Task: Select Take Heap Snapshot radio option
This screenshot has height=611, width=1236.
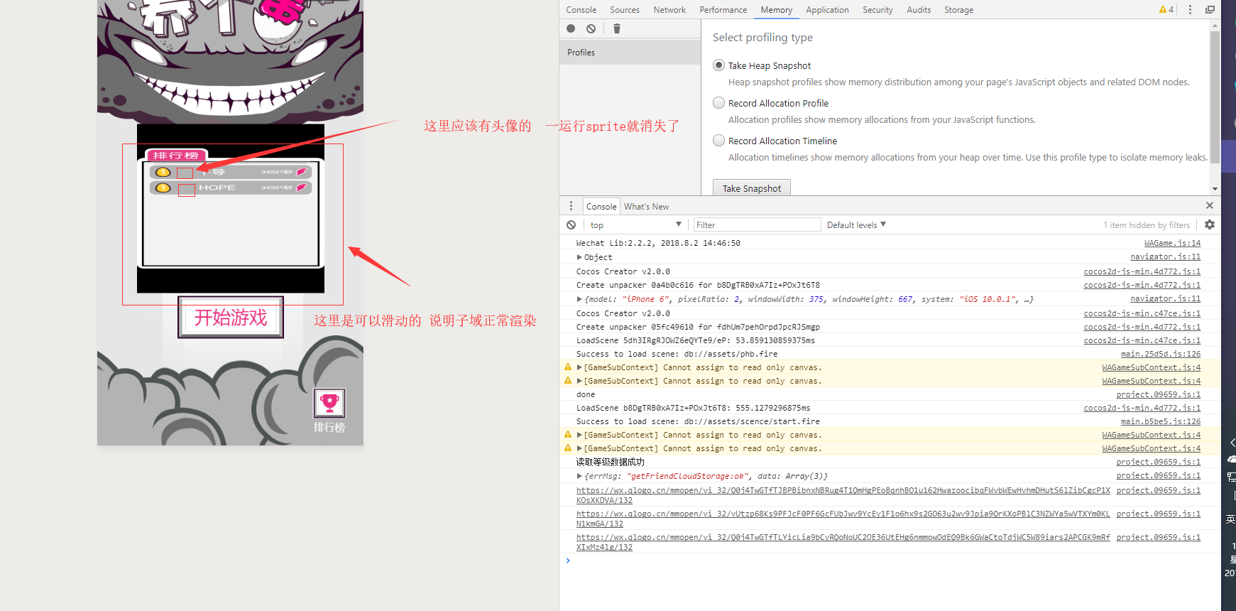Action: 719,65
